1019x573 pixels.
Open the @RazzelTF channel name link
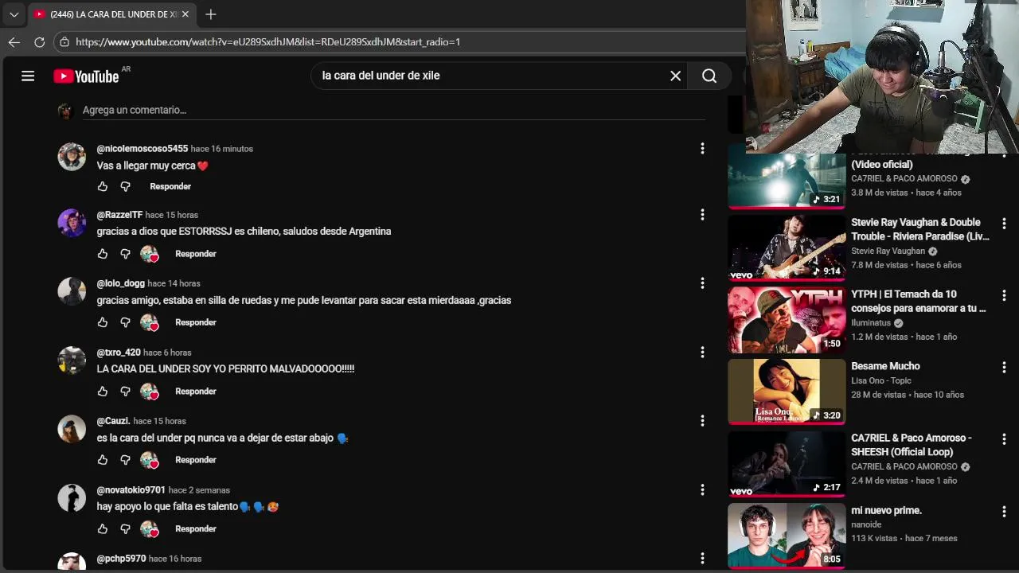click(119, 215)
